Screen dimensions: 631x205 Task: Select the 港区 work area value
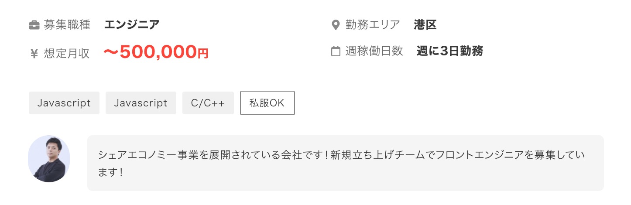point(425,25)
